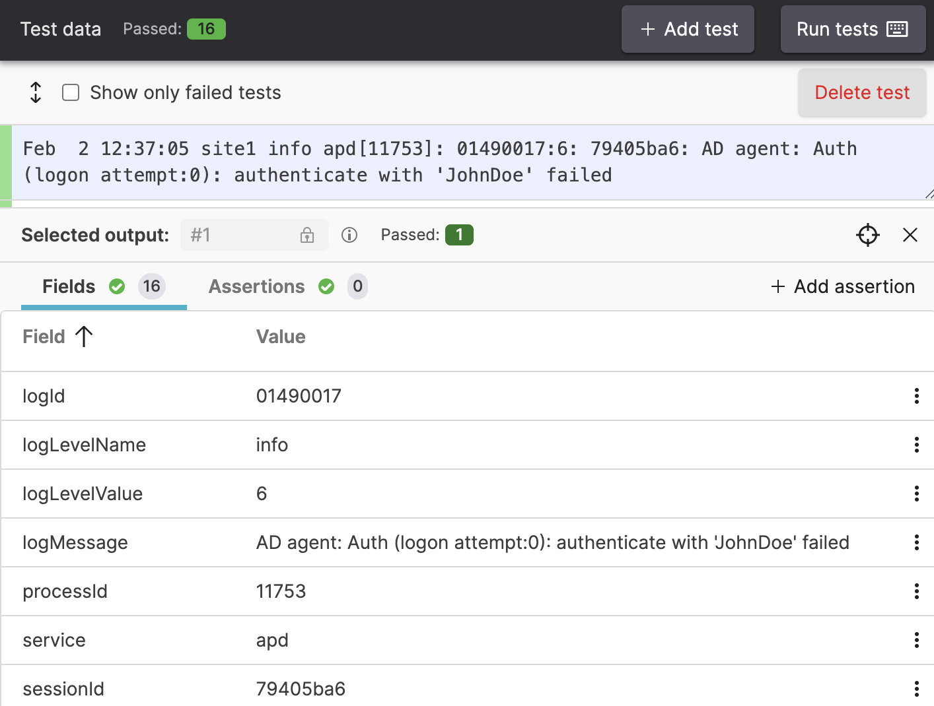Click the AD agent: Auth logMessage value
Viewport: 934px width, 706px height.
pyautogui.click(x=553, y=542)
